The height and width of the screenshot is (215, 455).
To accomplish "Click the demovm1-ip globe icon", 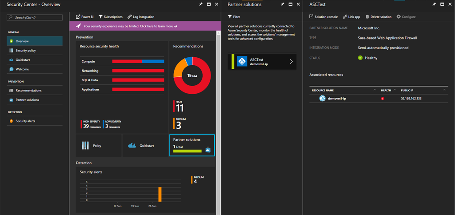I will click(x=323, y=98).
